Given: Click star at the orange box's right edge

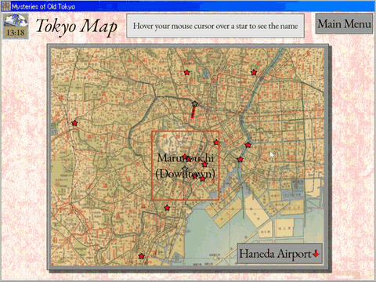Looking at the screenshot, I should tap(216, 143).
